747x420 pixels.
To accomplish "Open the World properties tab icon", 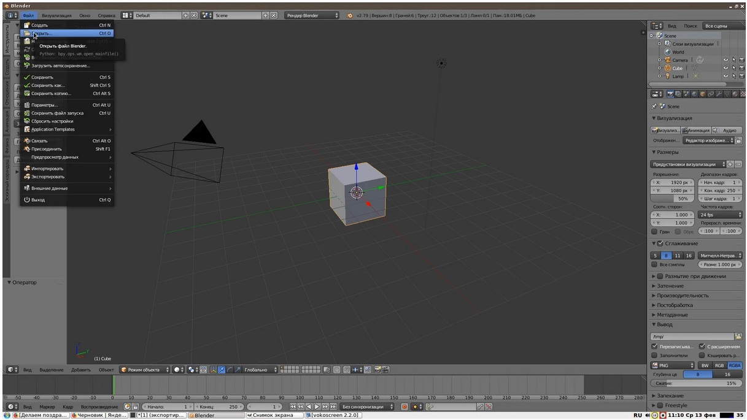I will click(694, 94).
